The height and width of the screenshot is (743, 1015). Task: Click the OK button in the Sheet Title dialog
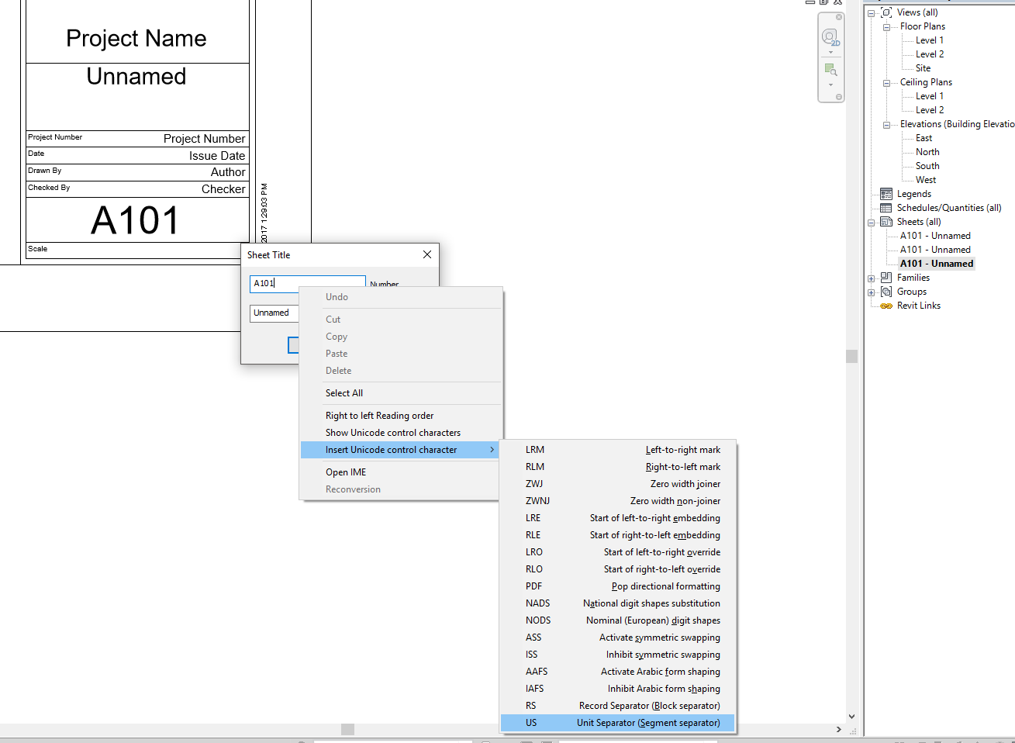click(295, 345)
